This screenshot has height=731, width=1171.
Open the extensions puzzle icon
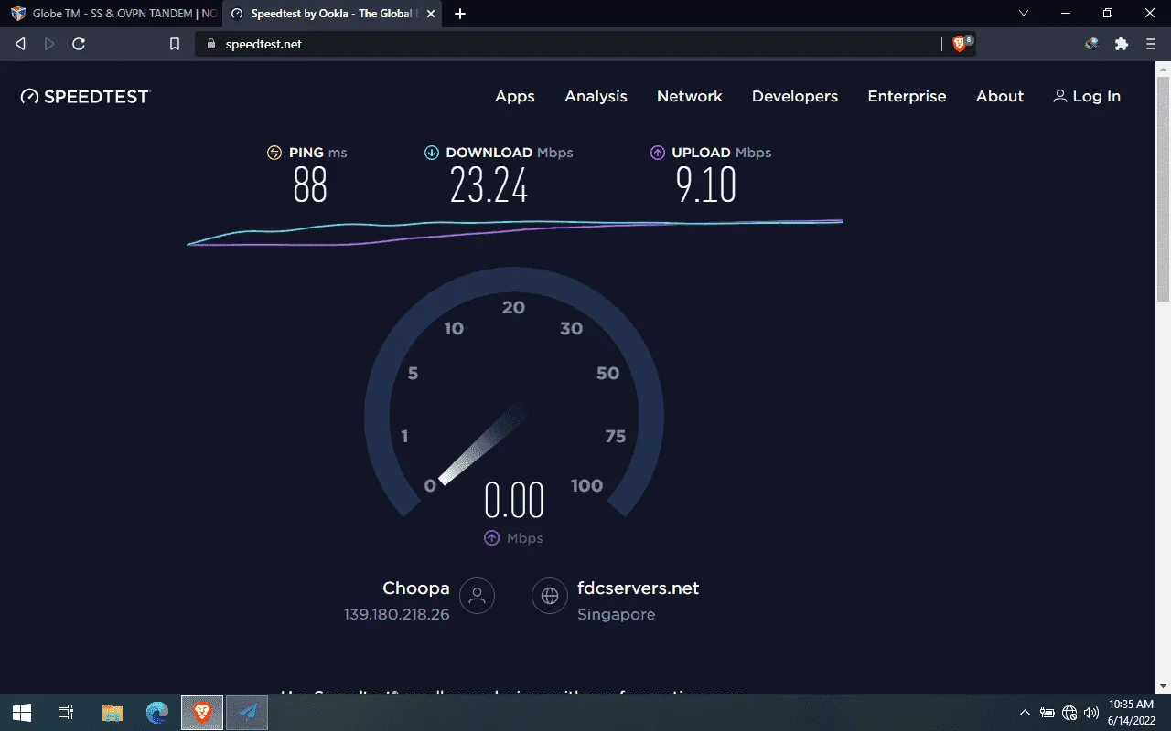(1122, 44)
